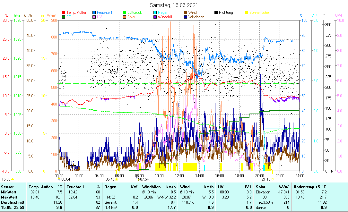
Task: Click the pink UV legend square
Action: tap(94, 17)
